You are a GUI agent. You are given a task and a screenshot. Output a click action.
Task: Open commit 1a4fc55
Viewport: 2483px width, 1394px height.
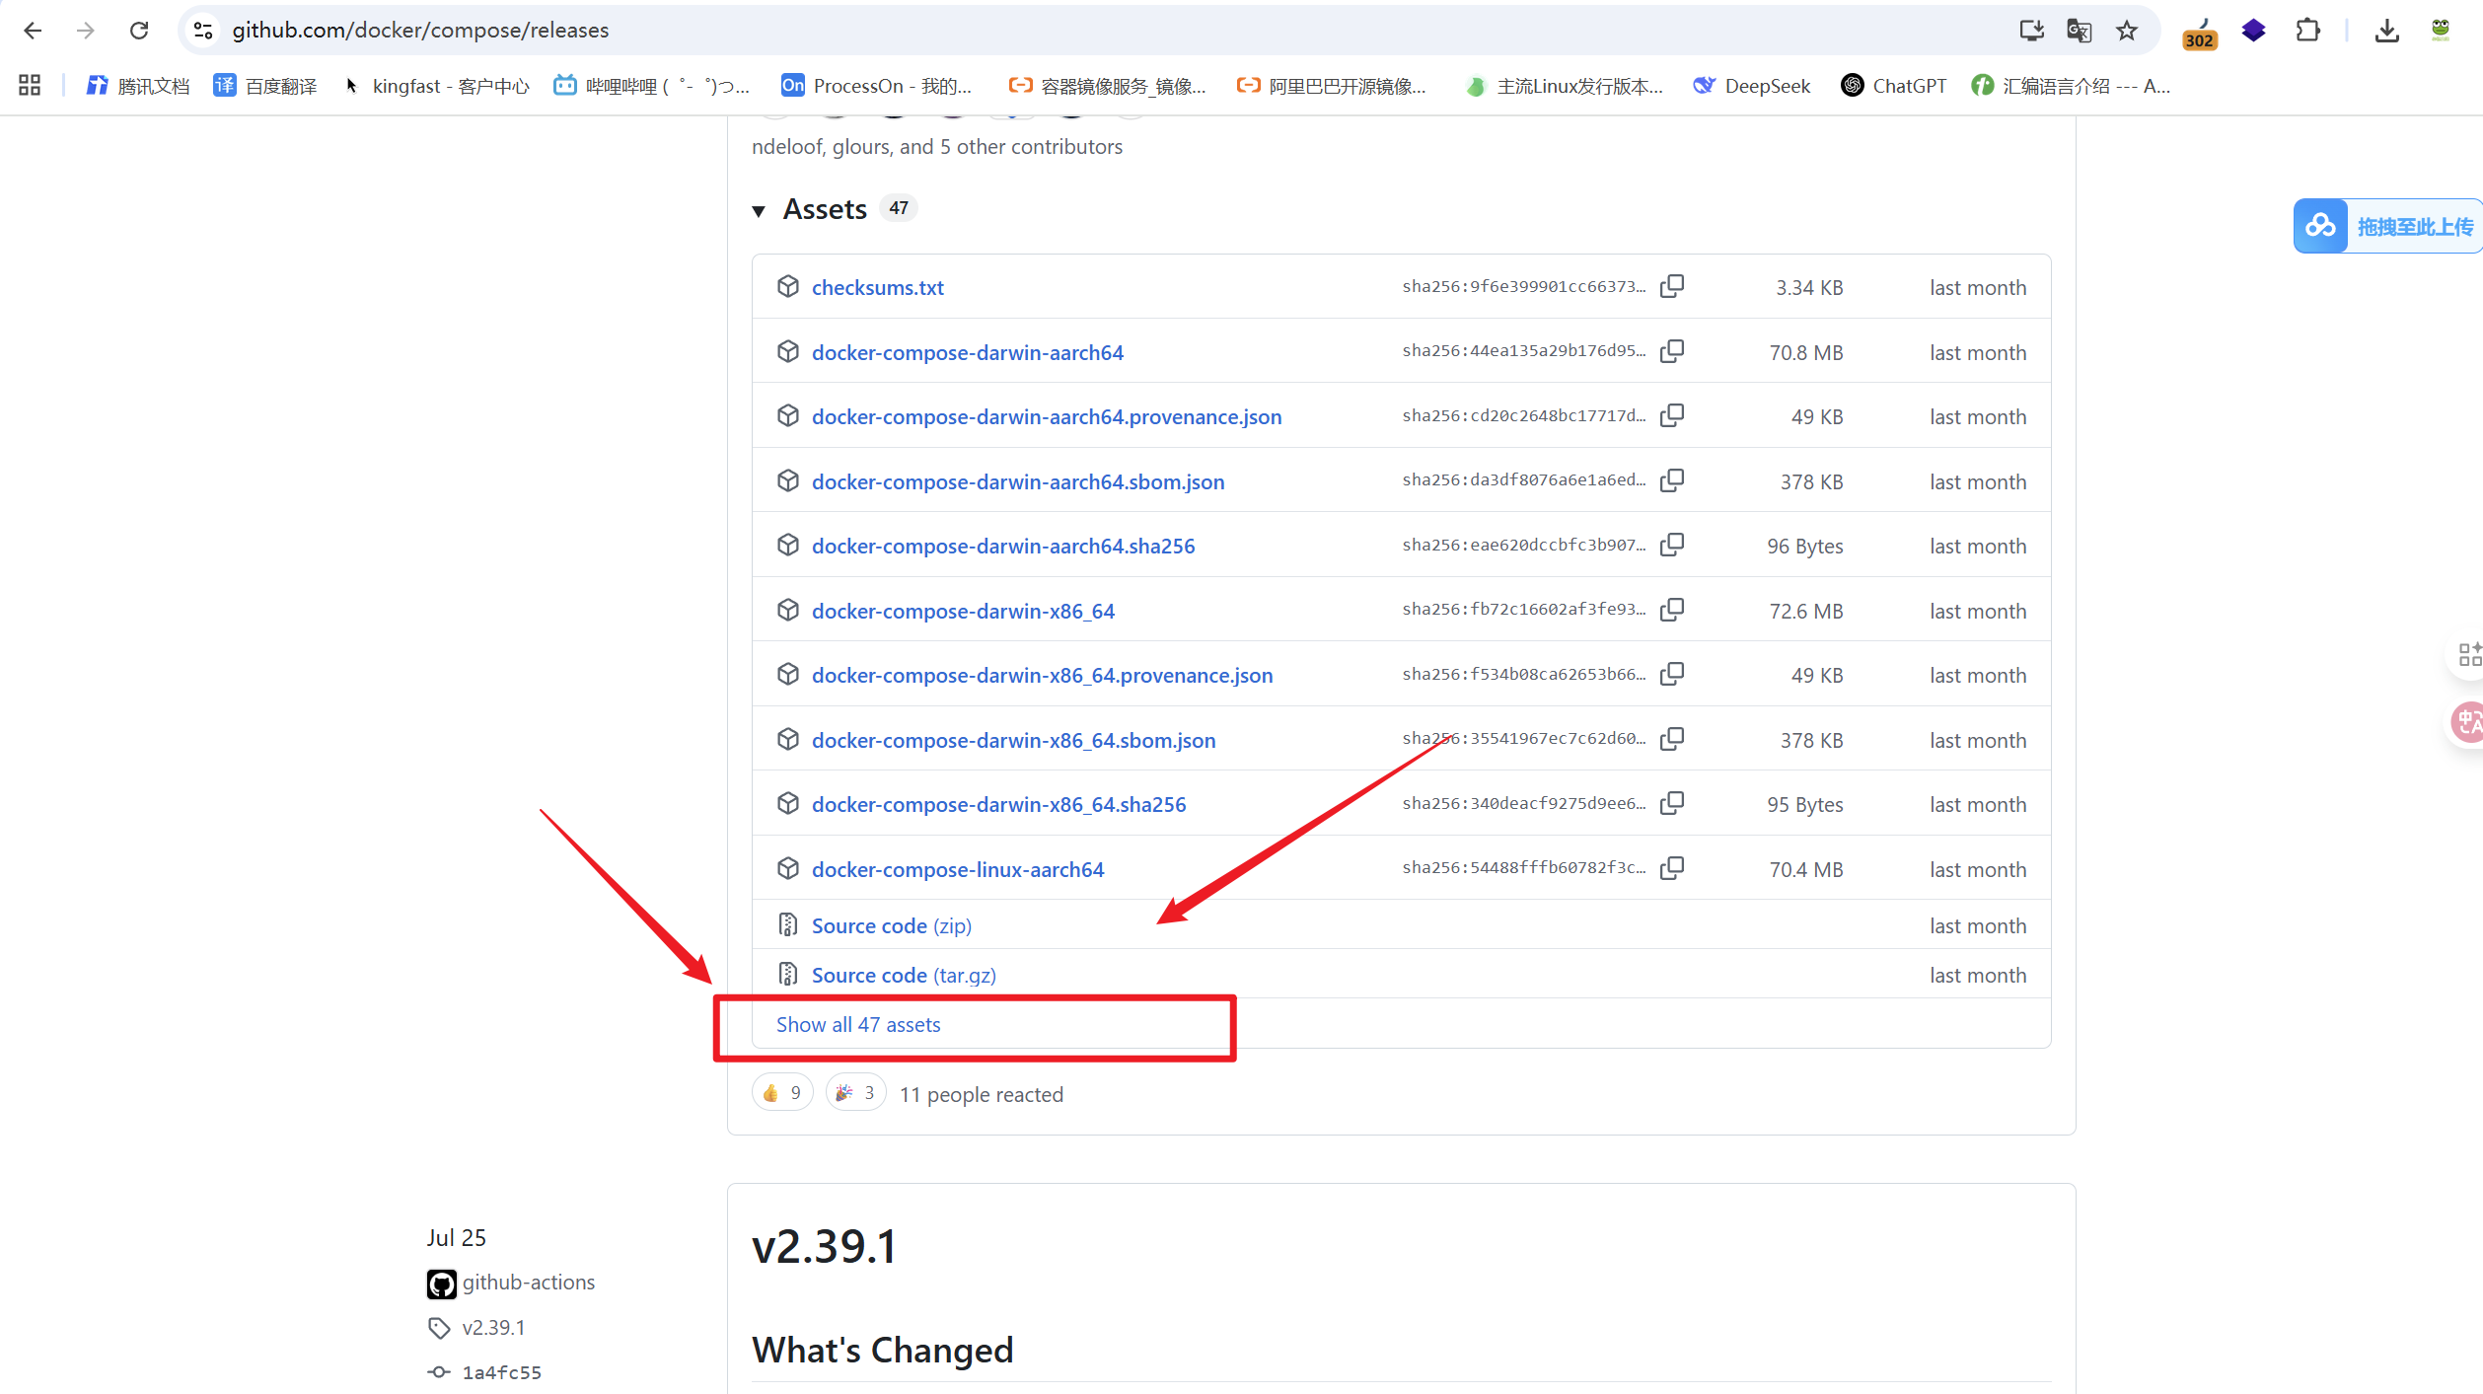pyautogui.click(x=501, y=1372)
